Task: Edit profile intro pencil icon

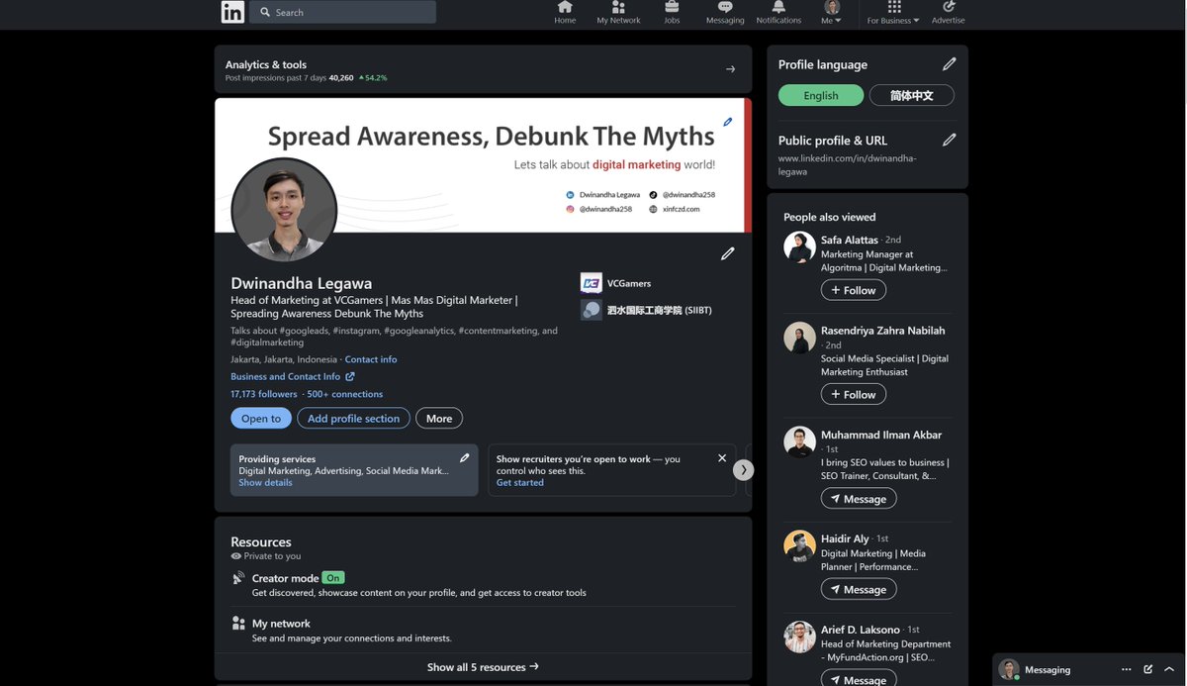Action: [728, 253]
